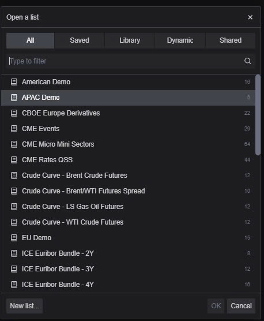Click the list icon beside CME Rates QSS
This screenshot has width=264, height=321.
point(14,160)
